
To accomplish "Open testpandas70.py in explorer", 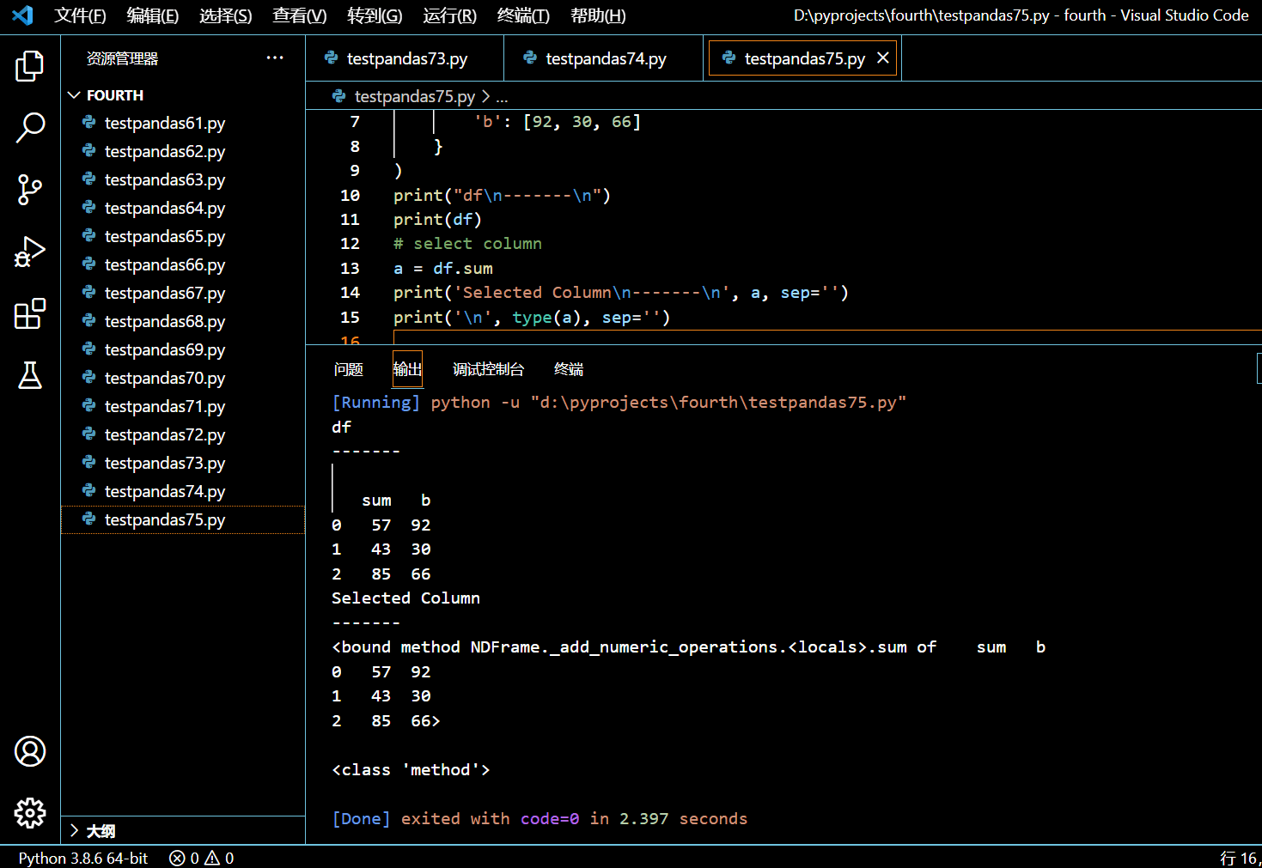I will [x=183, y=378].
